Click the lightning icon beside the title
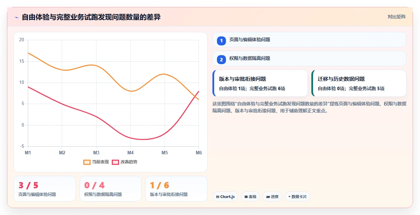The width and height of the screenshot is (420, 215). [x=16, y=17]
